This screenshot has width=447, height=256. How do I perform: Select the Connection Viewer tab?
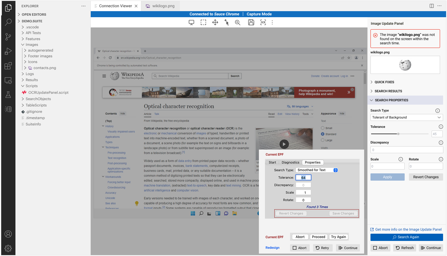(x=116, y=6)
